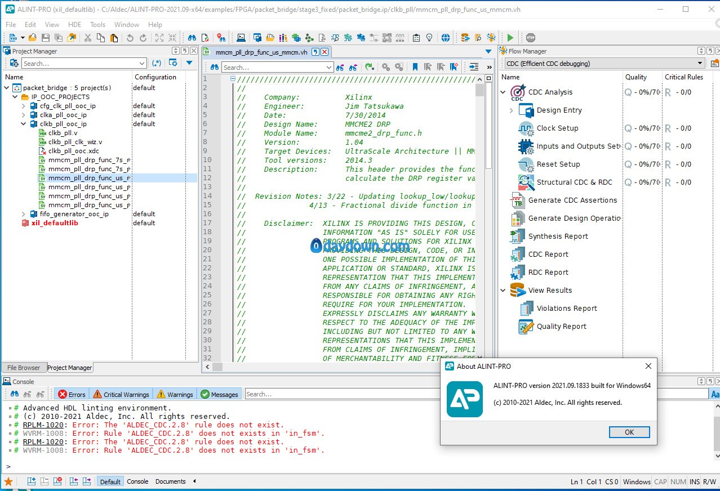Click the green Run play icon

[510, 38]
